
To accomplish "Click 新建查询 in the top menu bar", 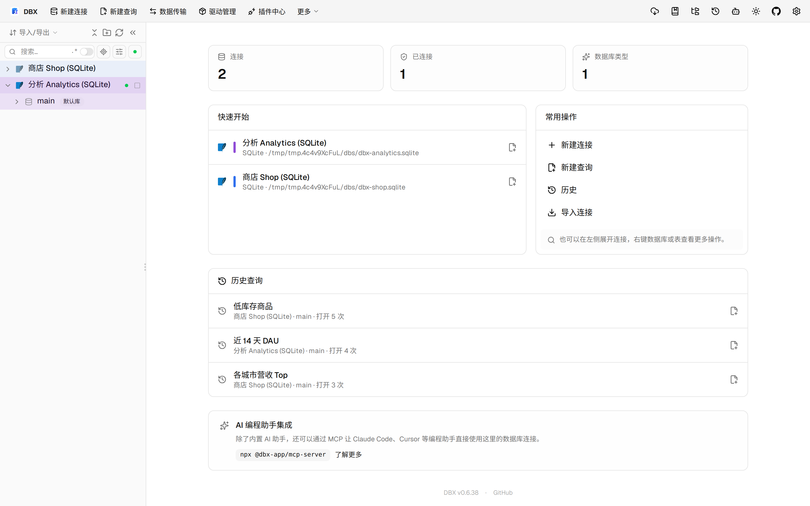I will tap(118, 11).
